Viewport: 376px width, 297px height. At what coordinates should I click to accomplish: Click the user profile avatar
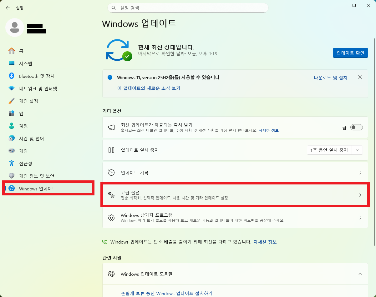(14, 28)
